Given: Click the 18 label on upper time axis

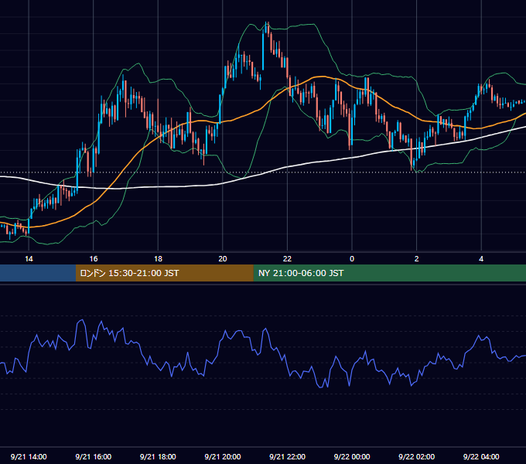Looking at the screenshot, I should pos(158,259).
